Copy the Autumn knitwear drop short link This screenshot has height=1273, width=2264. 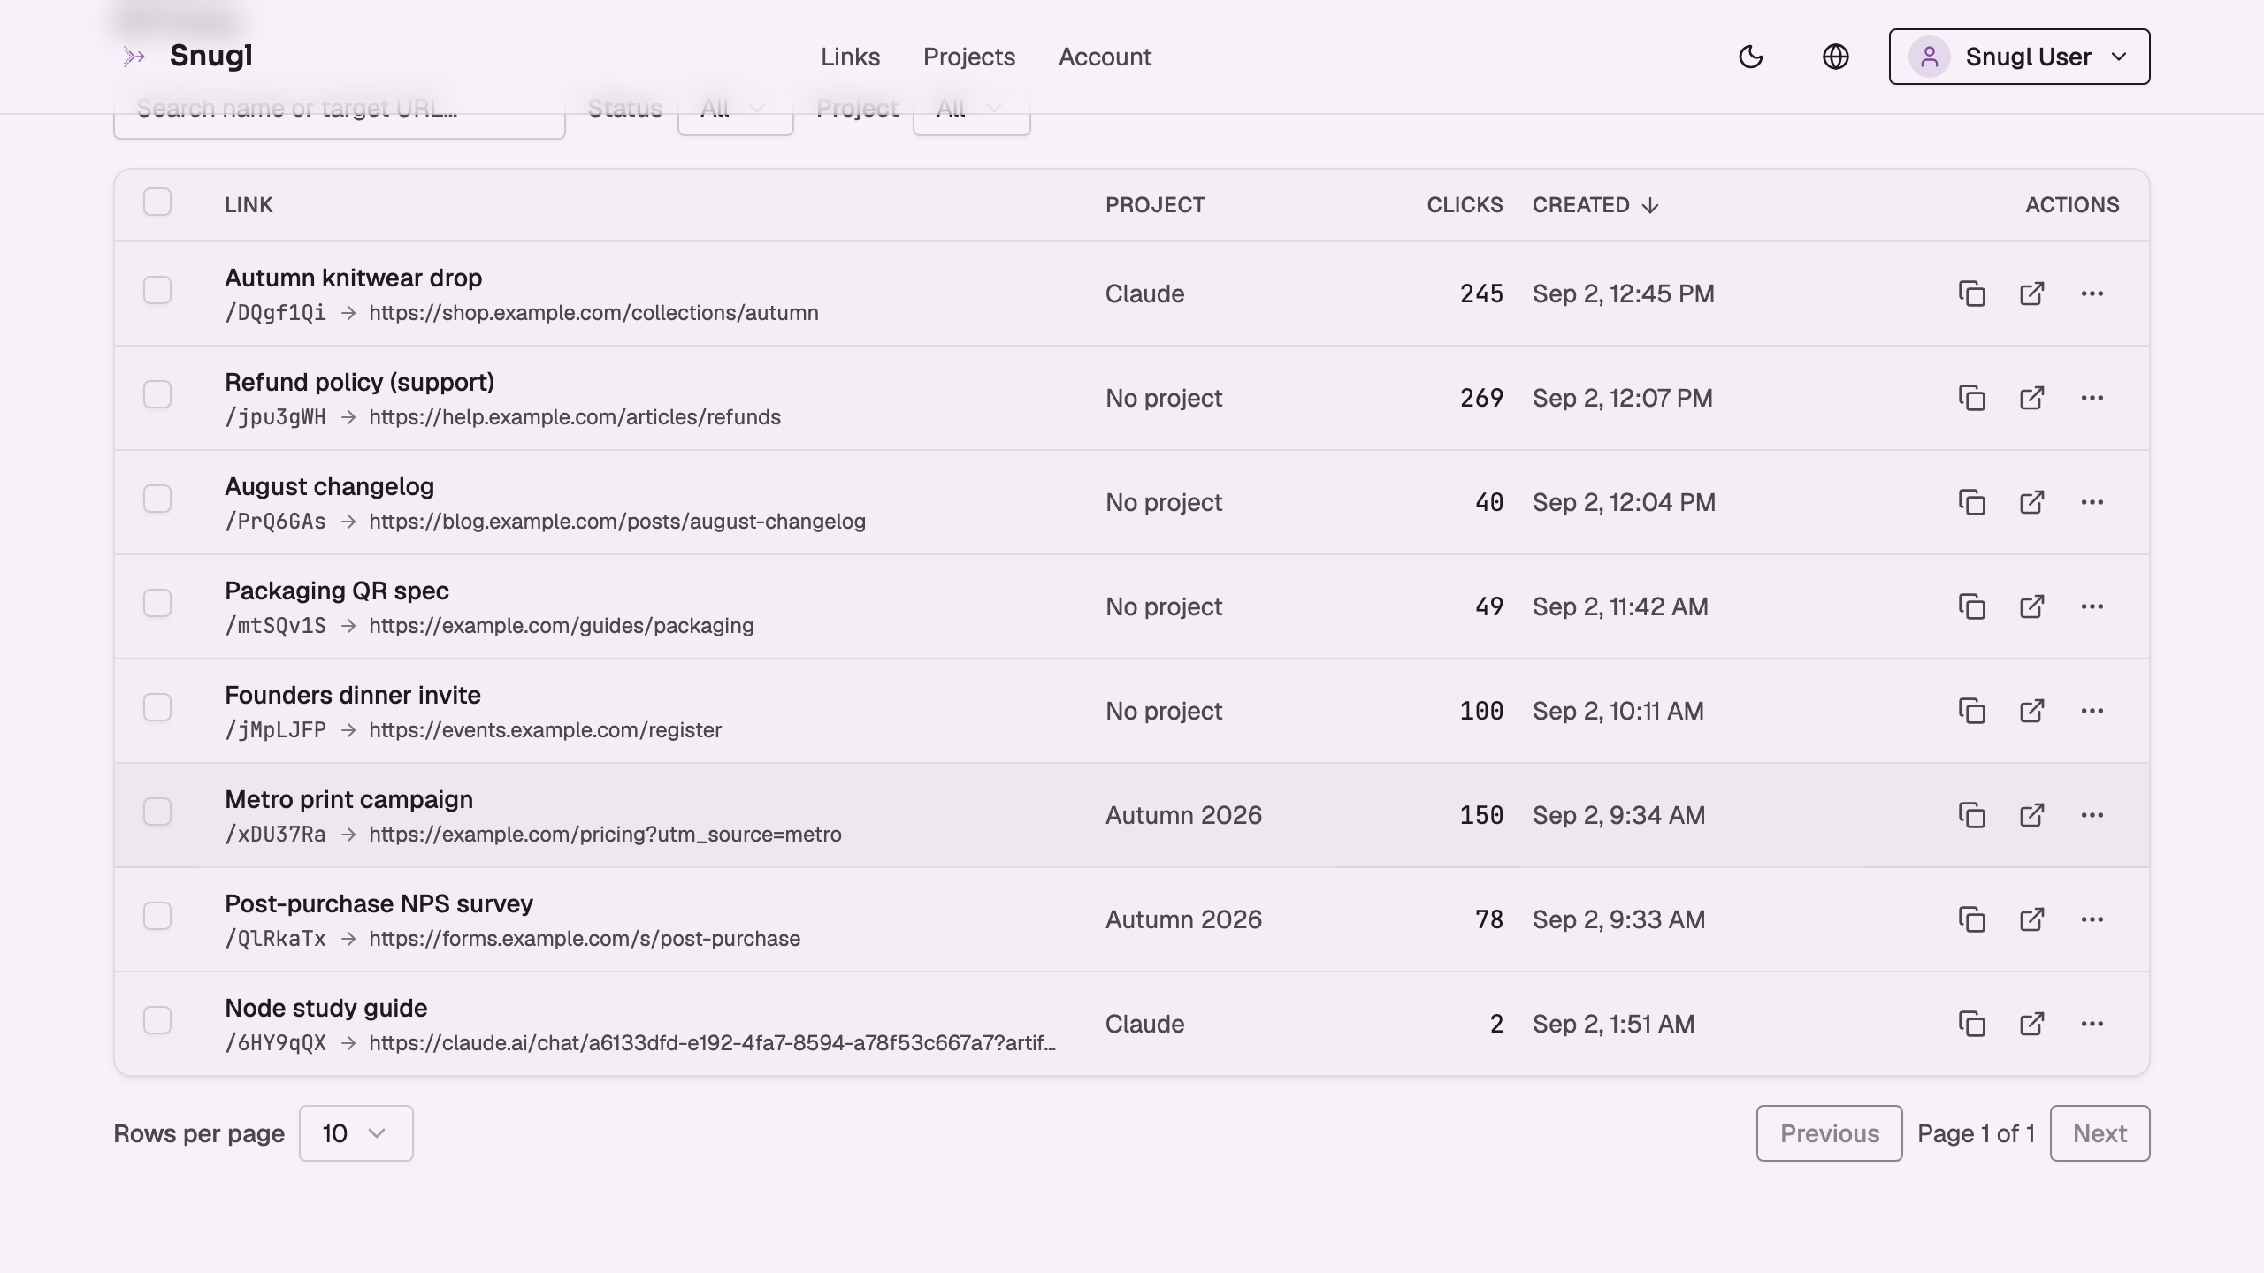pos(1972,293)
